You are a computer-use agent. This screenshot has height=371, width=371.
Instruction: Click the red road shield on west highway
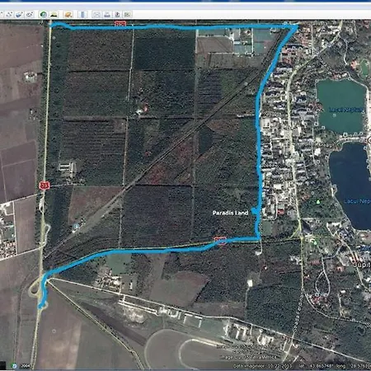pyautogui.click(x=45, y=185)
